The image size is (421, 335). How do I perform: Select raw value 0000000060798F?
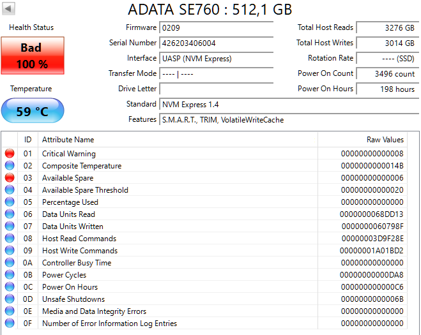coord(372,227)
